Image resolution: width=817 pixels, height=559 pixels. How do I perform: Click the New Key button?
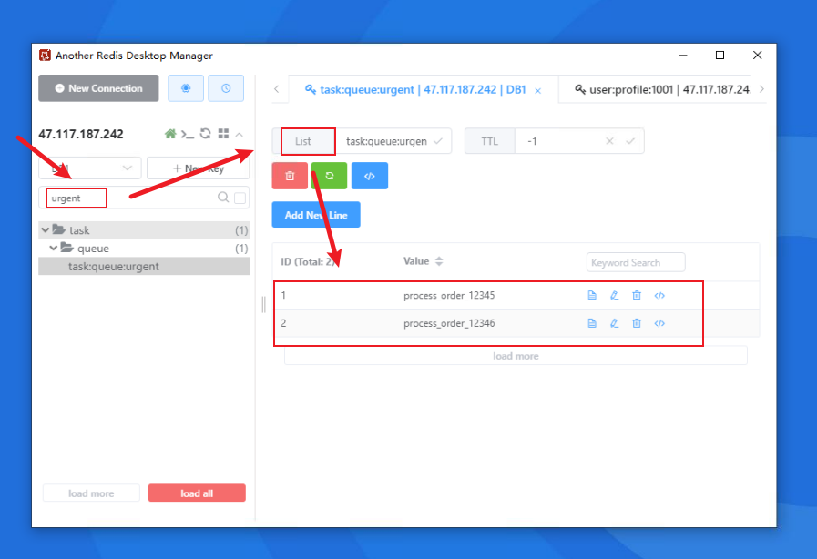198,168
